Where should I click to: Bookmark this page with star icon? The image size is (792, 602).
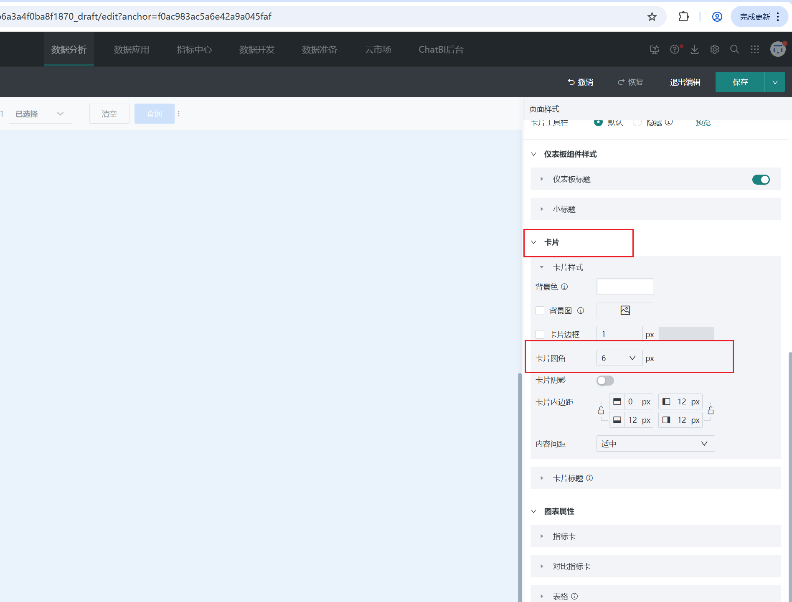point(652,17)
